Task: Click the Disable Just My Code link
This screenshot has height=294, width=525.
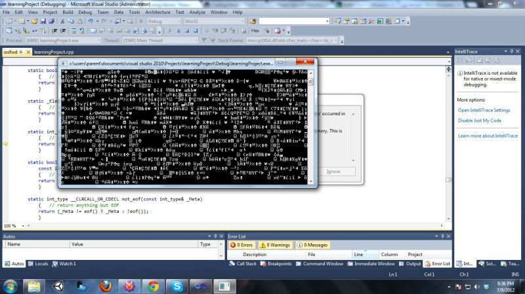Action: coord(480,120)
